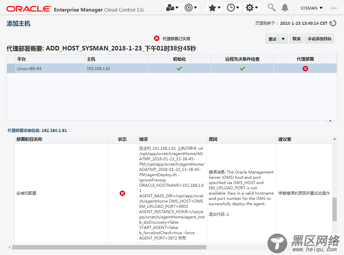Click the 状态 column header

[x=122, y=139]
